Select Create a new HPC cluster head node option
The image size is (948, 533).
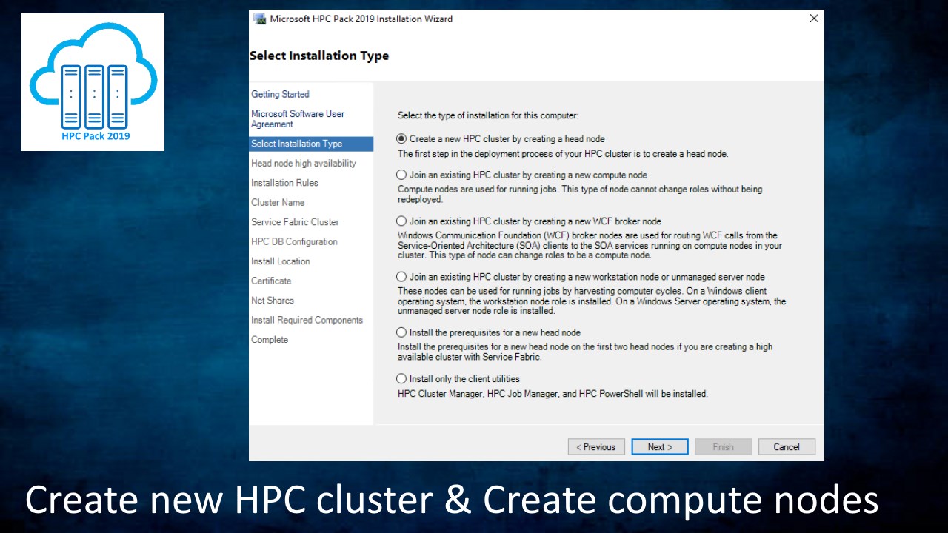[501, 138]
